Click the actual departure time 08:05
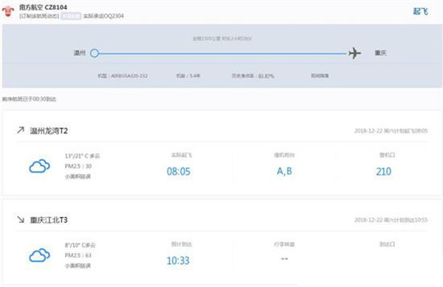Image resolution: width=443 pixels, height=287 pixels. coord(179,171)
